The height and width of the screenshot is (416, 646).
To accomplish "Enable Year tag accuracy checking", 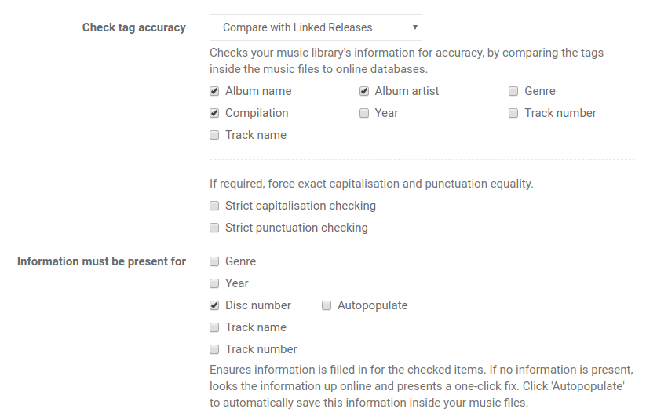I will coord(364,113).
